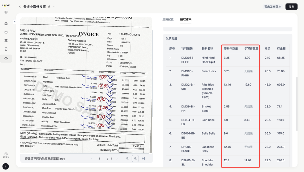This screenshot has width=304, height=172.
Task: Zoom in the invoice preview
Action: (135, 159)
